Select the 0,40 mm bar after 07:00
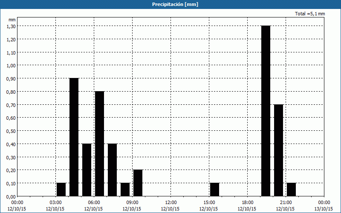This screenshot has height=213, width=341. pos(112,170)
